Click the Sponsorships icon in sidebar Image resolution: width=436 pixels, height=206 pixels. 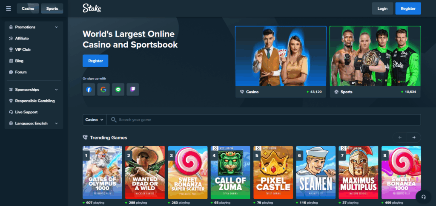pyautogui.click(x=11, y=90)
